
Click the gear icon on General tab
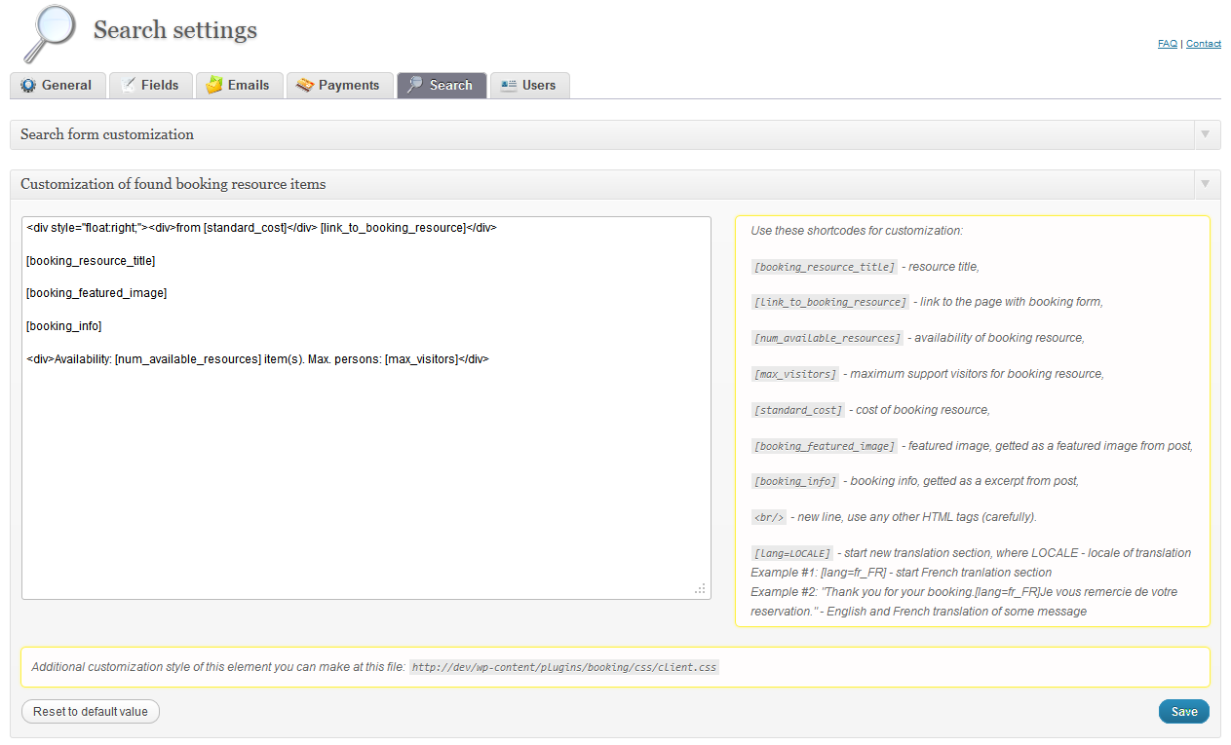pos(27,86)
